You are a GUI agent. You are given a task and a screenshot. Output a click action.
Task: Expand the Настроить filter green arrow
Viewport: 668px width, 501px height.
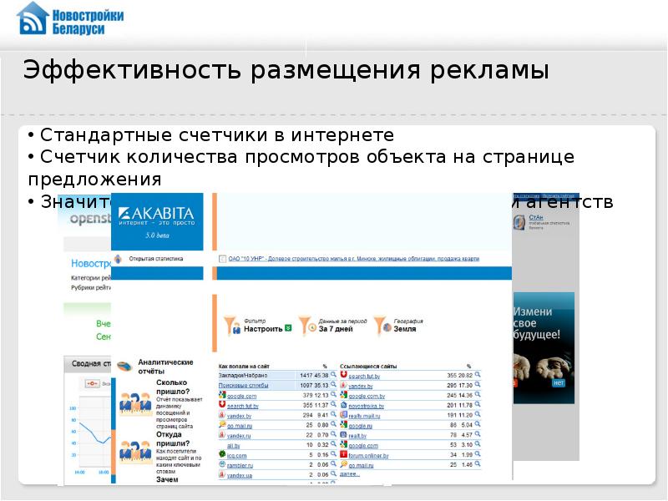pos(288,329)
